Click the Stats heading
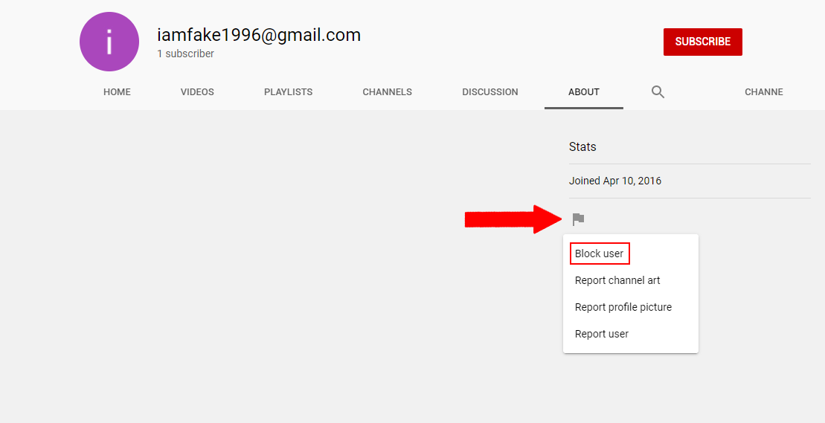Image resolution: width=825 pixels, height=423 pixels. (x=582, y=146)
